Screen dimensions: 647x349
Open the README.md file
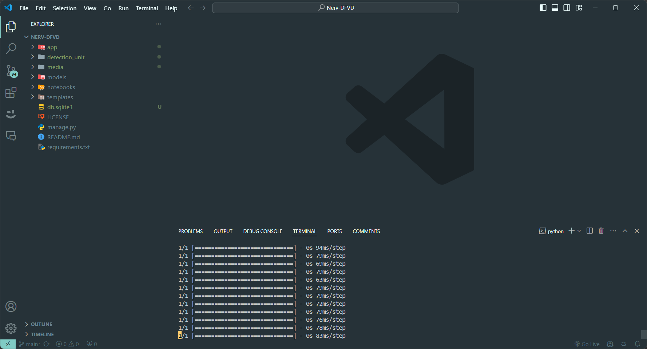[x=64, y=137]
